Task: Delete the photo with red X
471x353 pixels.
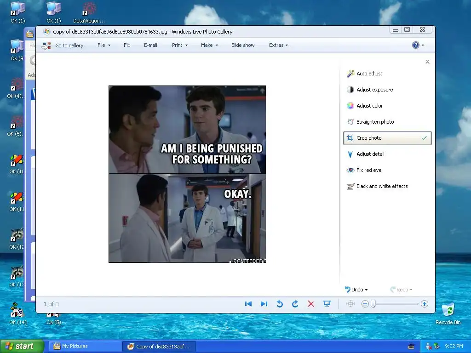Action: pos(311,304)
